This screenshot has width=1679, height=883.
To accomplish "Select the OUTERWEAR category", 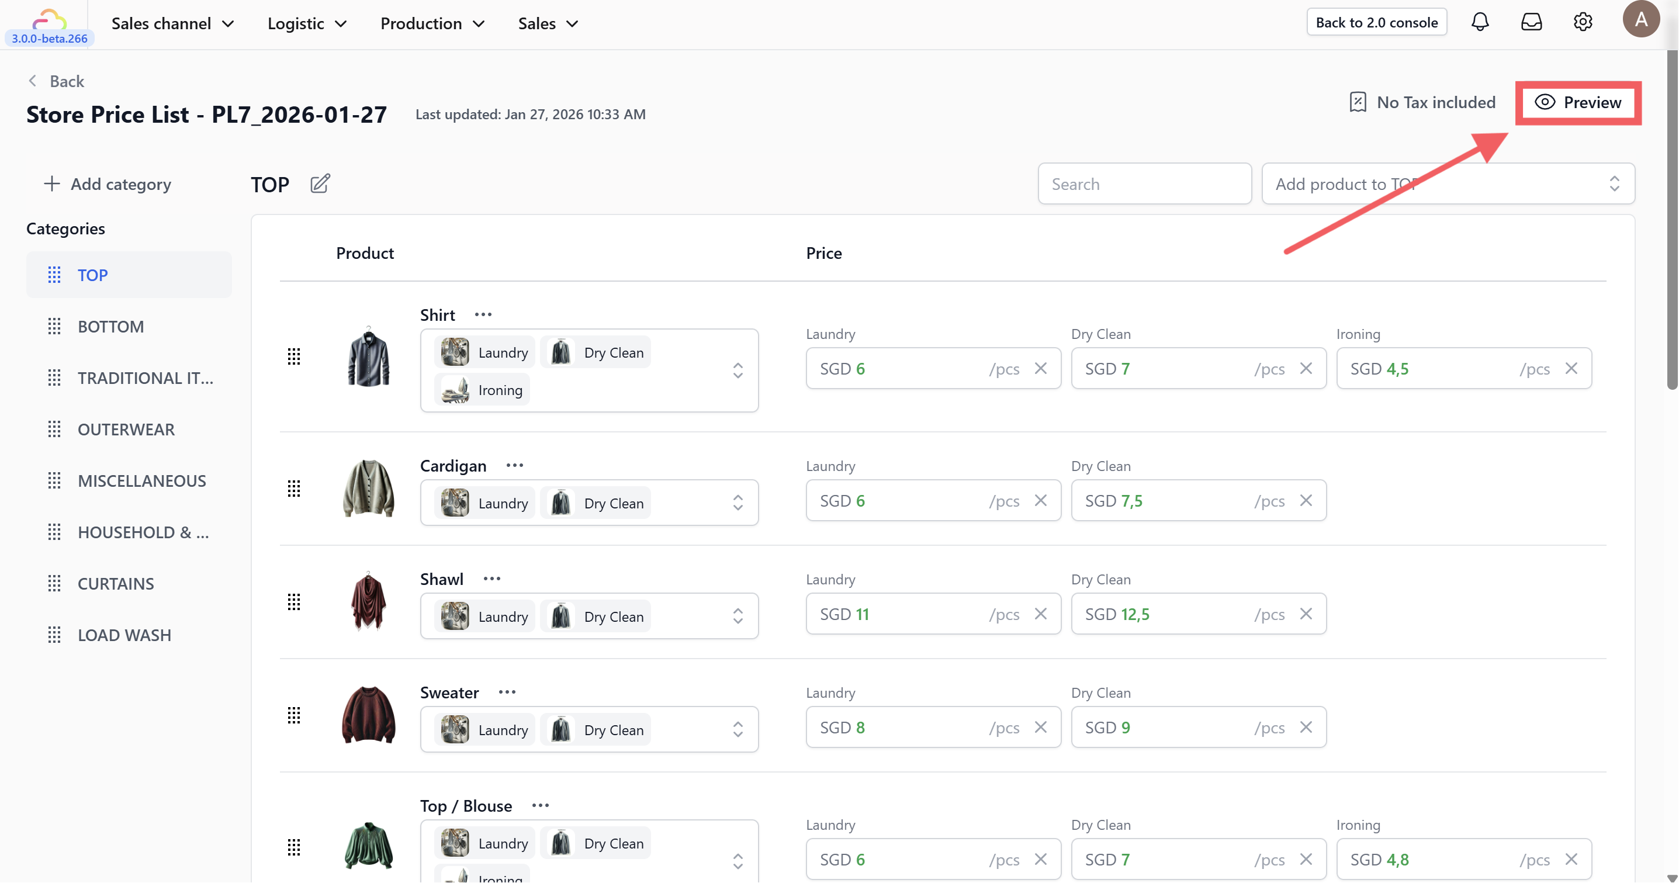I will point(126,429).
